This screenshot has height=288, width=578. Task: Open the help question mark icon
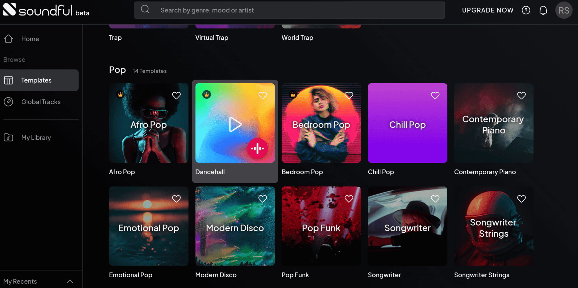[526, 10]
